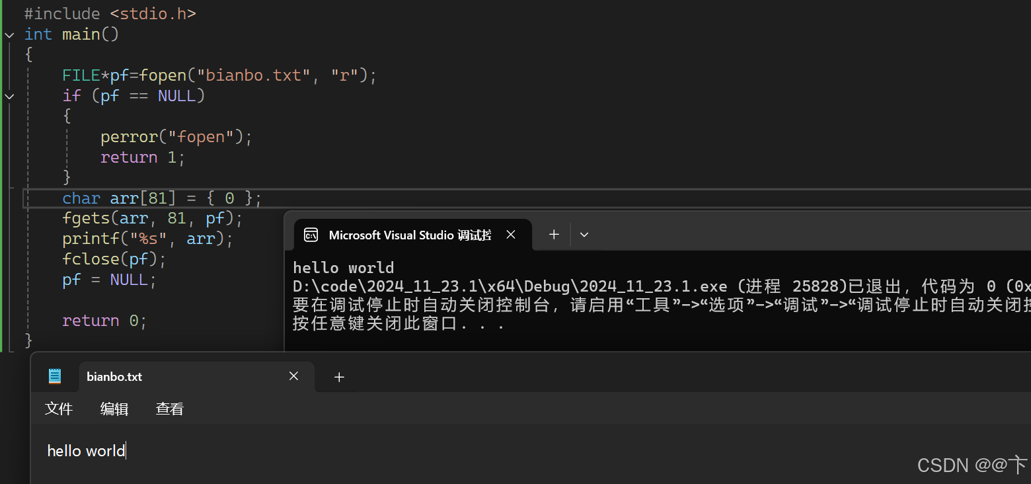1031x484 pixels.
Task: Add a new terminal tab with plus
Action: pos(554,235)
